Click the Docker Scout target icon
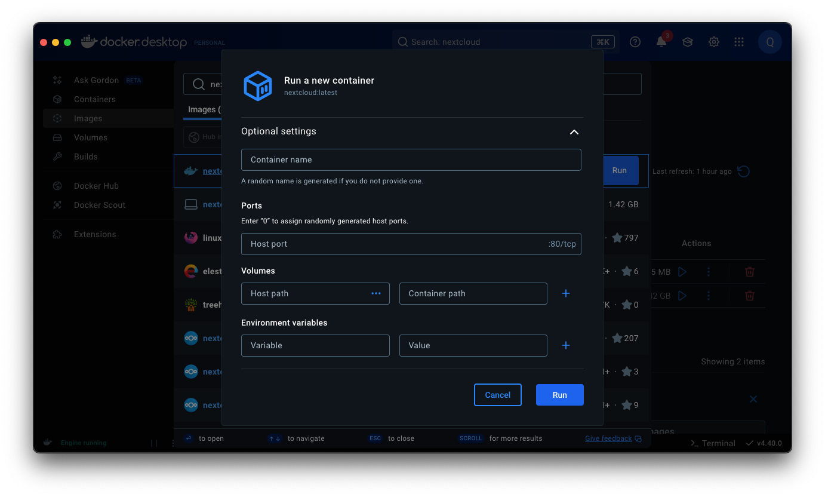This screenshot has width=825, height=497. [57, 205]
